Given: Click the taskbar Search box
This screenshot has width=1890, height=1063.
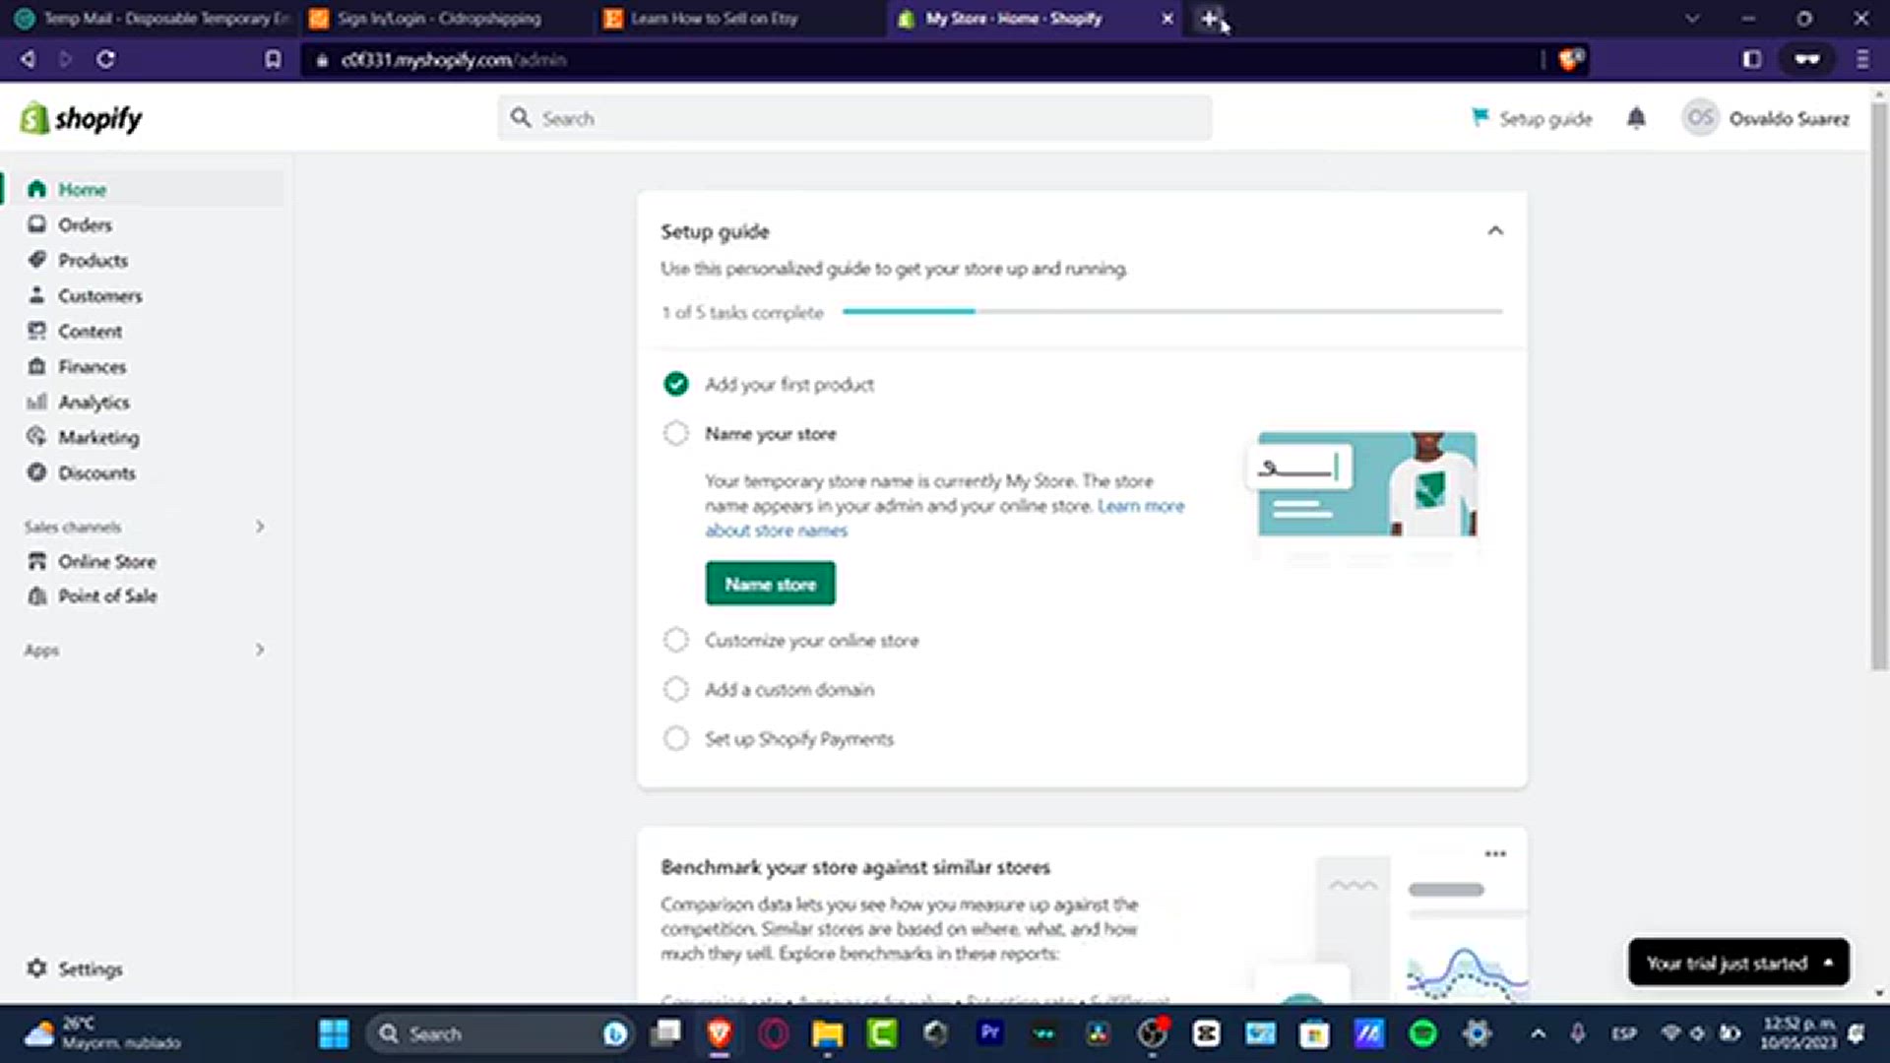Looking at the screenshot, I should click(x=499, y=1033).
